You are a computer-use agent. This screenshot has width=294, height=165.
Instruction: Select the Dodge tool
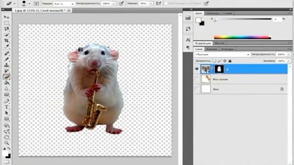click(x=6, y=94)
